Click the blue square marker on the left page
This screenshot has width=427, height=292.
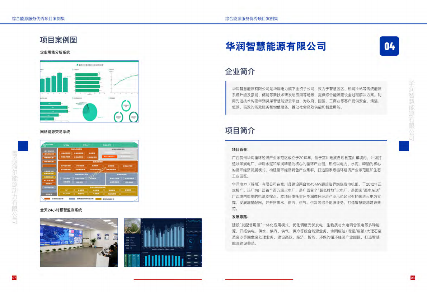pos(23,146)
